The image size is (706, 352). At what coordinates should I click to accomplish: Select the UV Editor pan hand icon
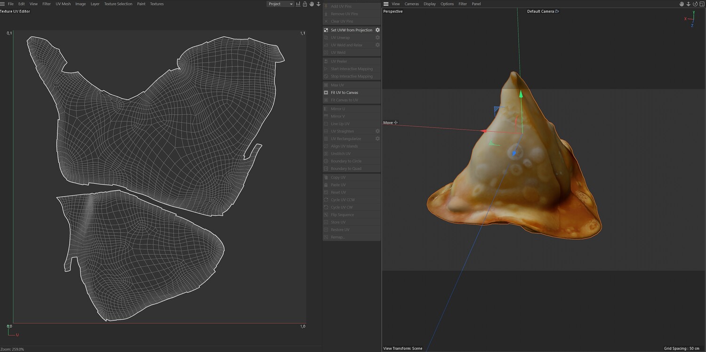312,4
